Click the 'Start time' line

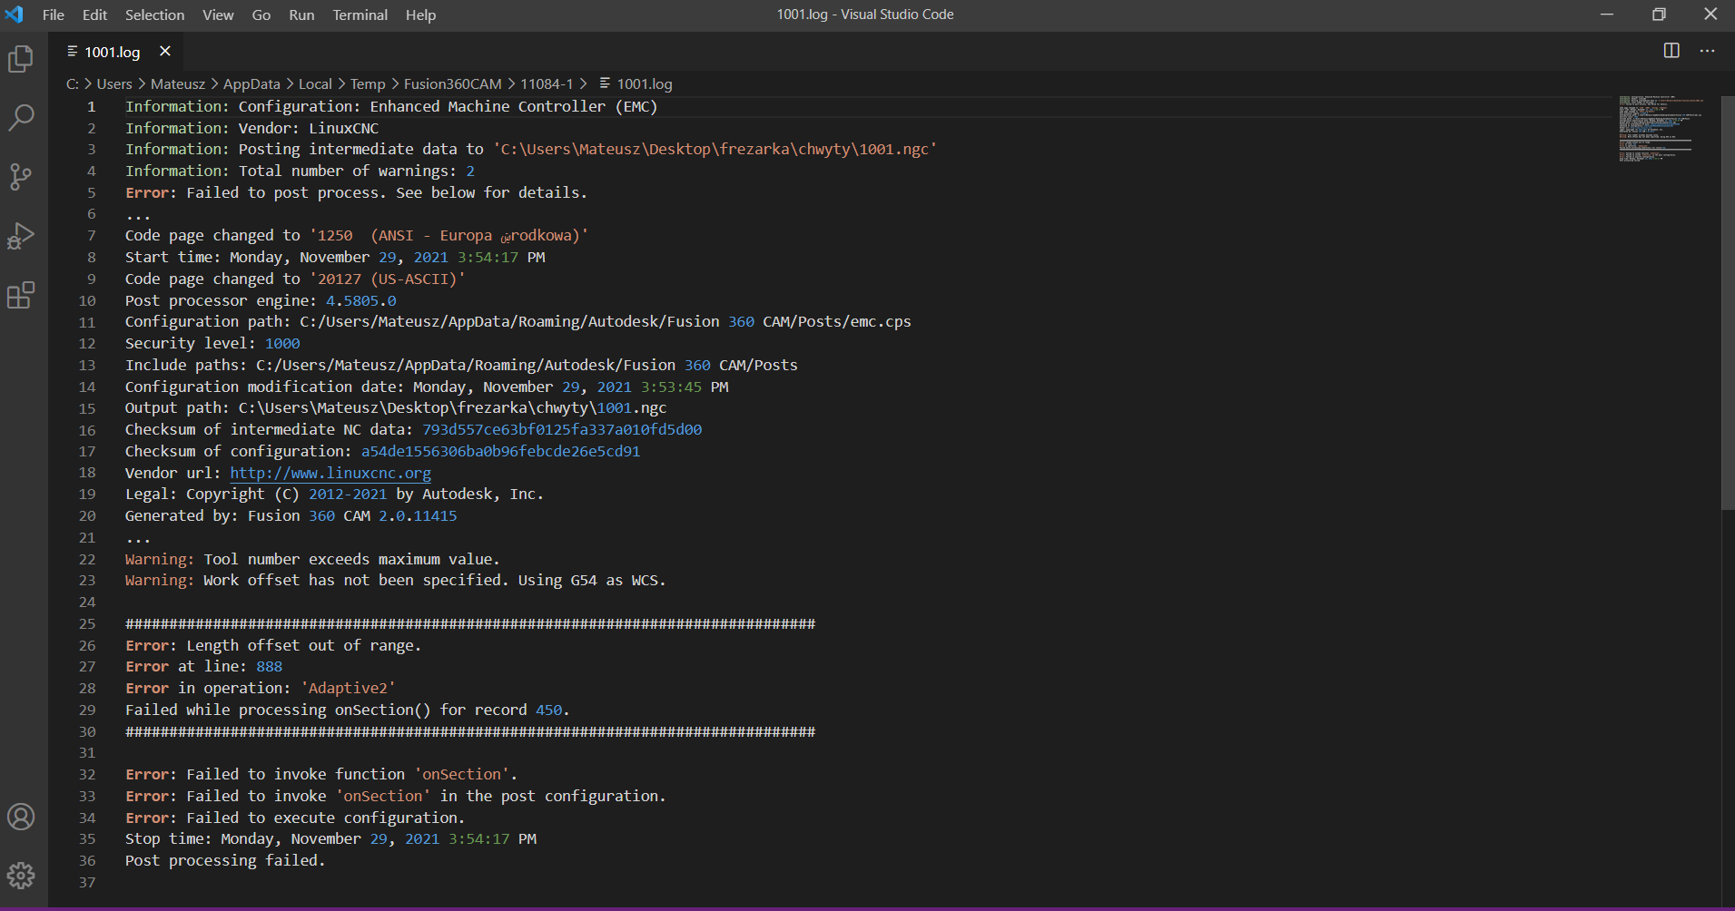pyautogui.click(x=335, y=257)
